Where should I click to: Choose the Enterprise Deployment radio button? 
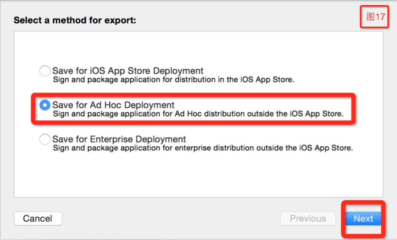tap(45, 139)
